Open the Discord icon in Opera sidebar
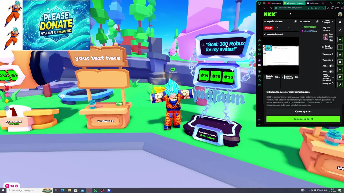This screenshot has width=344, height=193. [x=259, y=65]
